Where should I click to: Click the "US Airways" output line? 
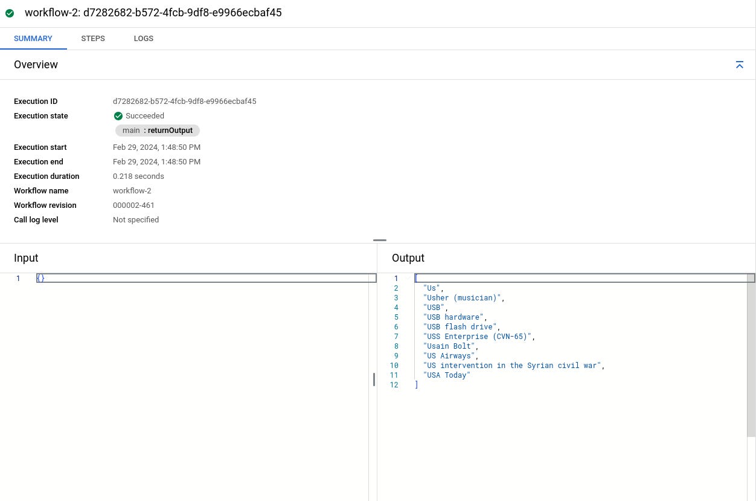451,356
